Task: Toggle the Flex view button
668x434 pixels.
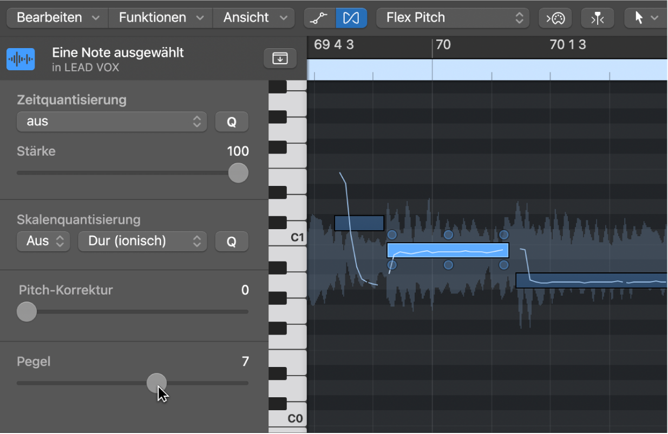Action: pyautogui.click(x=351, y=18)
